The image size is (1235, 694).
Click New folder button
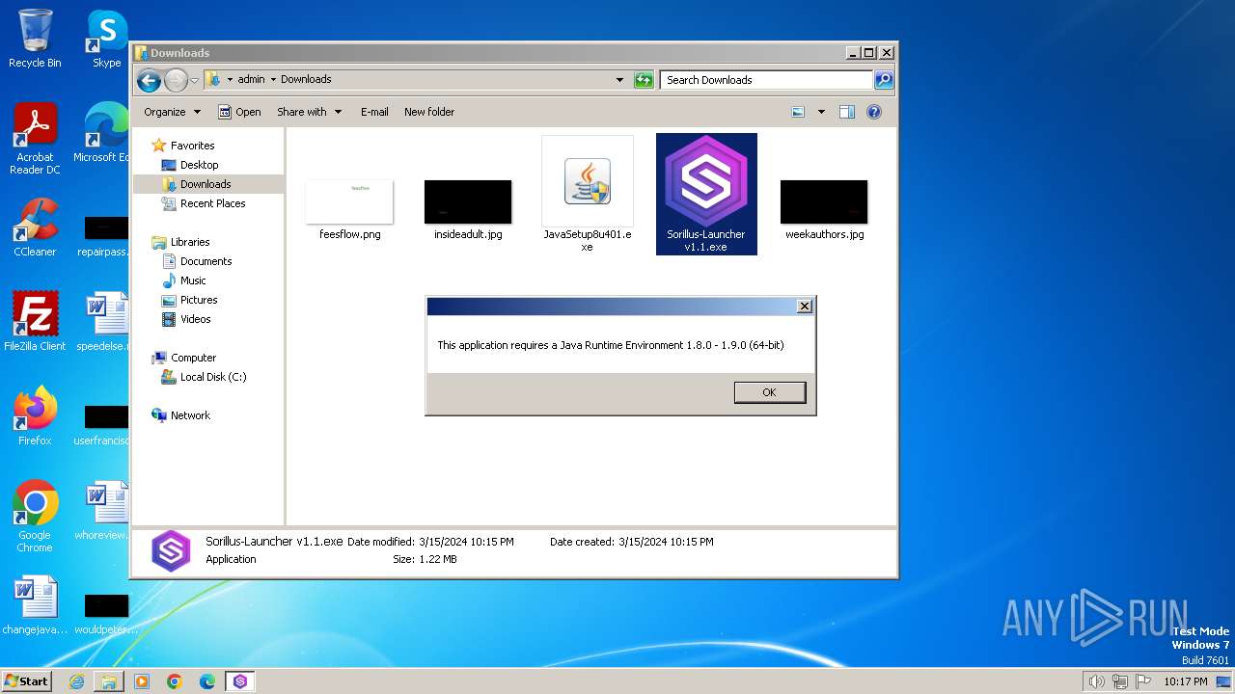pyautogui.click(x=429, y=112)
